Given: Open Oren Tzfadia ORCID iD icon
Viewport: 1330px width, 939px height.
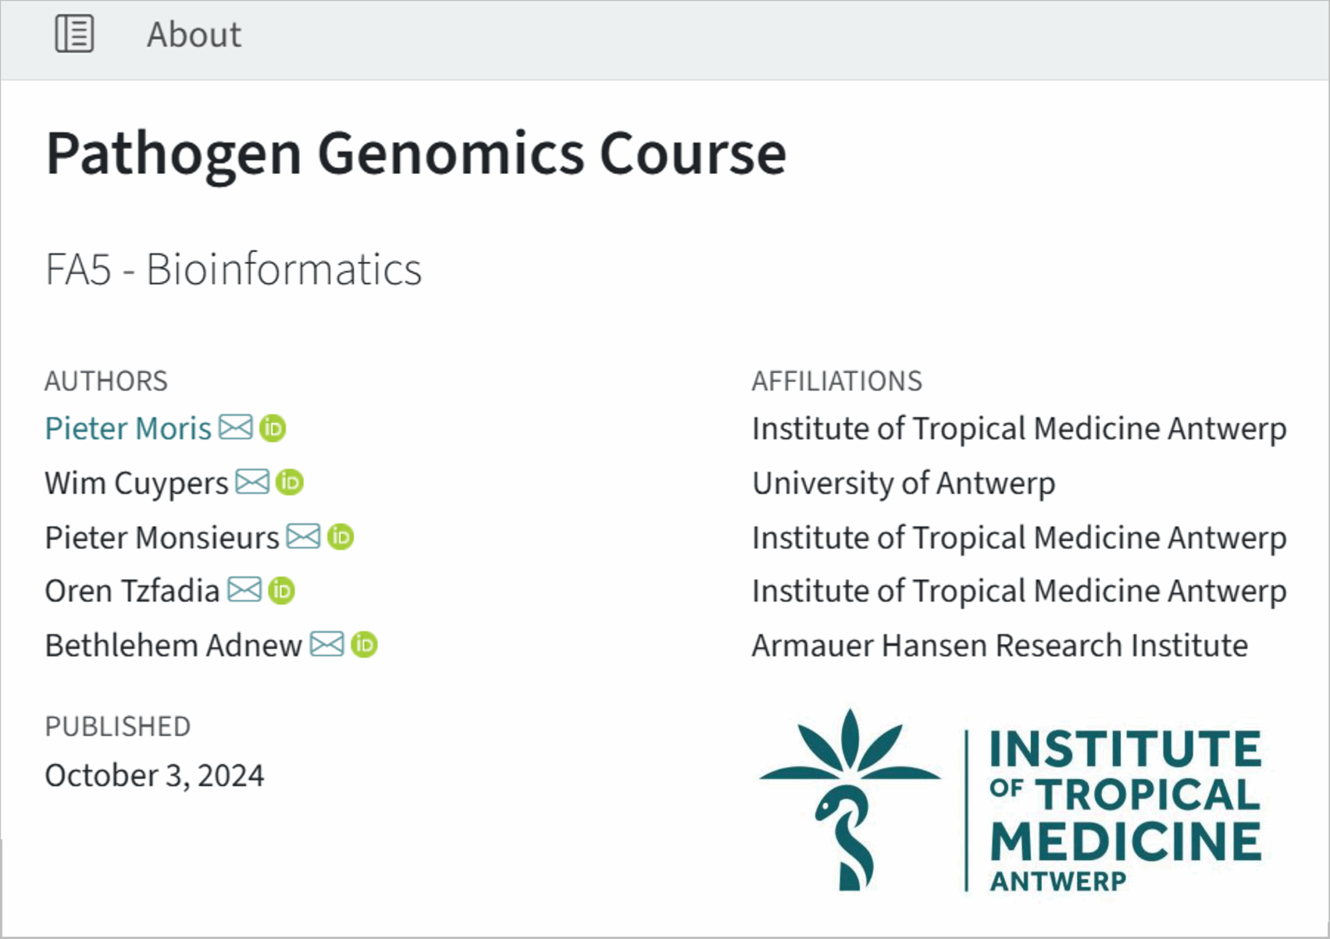Looking at the screenshot, I should pos(282,591).
